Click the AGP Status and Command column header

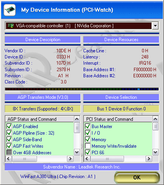point(40,119)
